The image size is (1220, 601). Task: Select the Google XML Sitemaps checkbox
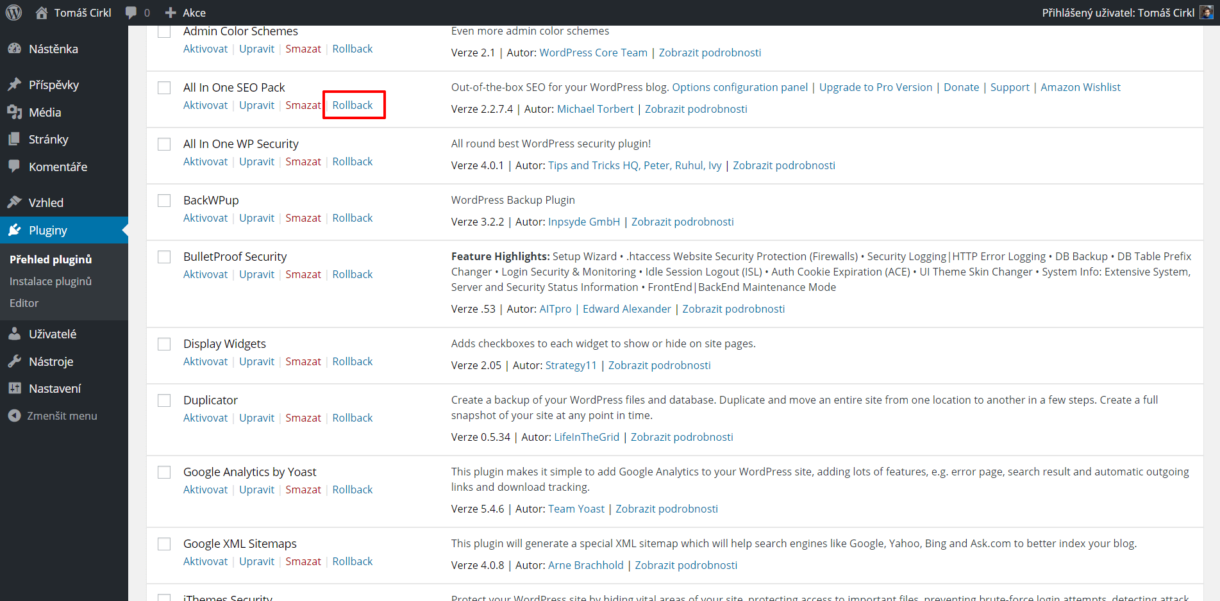pyautogui.click(x=164, y=544)
